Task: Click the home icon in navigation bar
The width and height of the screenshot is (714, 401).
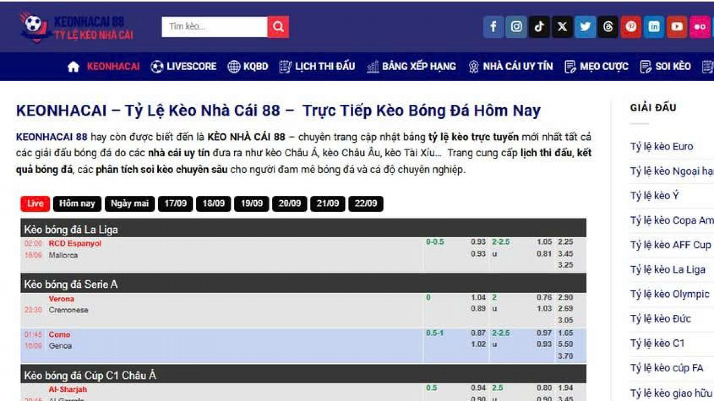Action: click(x=73, y=67)
